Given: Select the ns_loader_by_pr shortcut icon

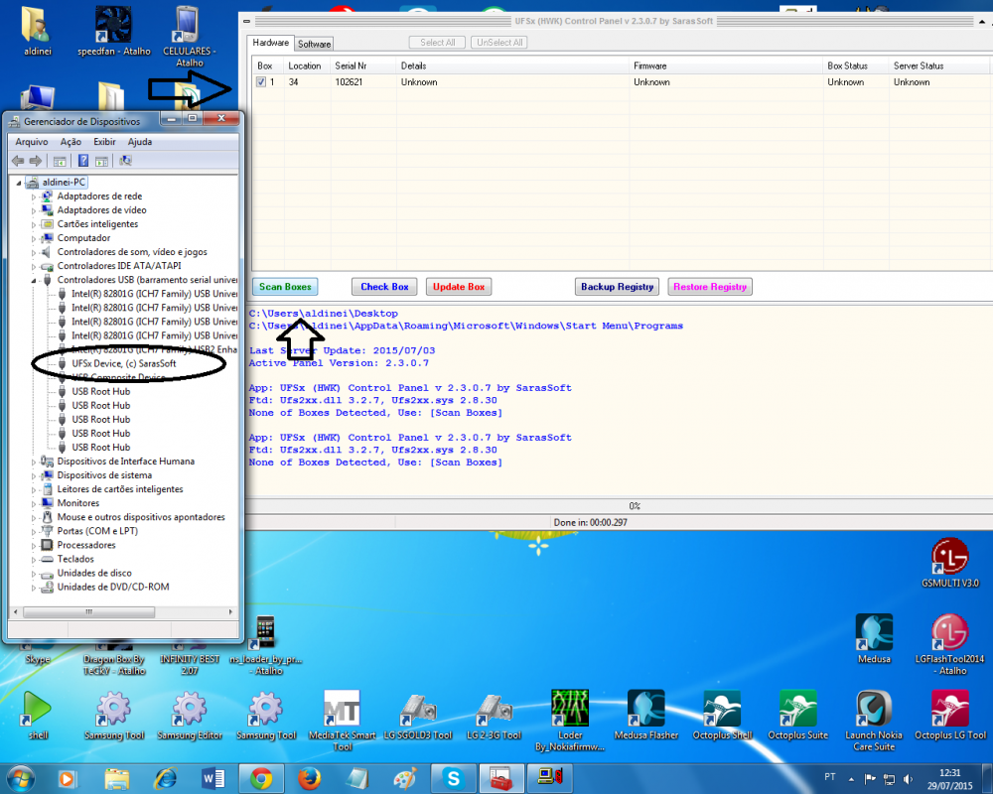Looking at the screenshot, I should [265, 644].
